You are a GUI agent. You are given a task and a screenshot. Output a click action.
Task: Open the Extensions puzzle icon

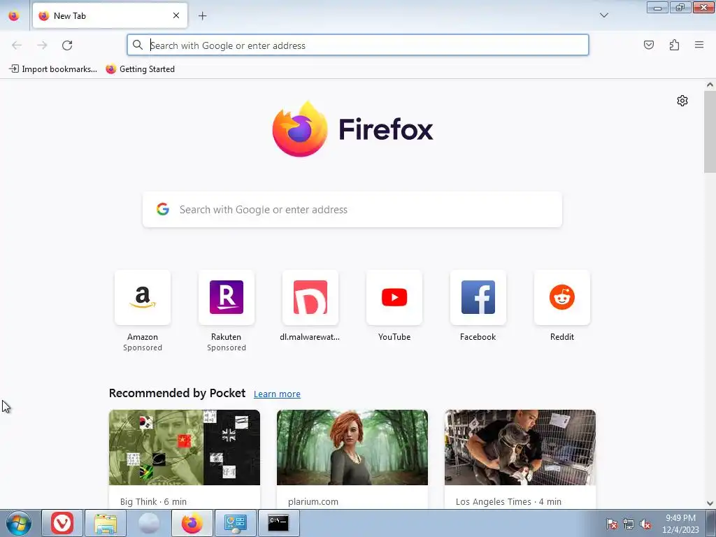(x=674, y=45)
